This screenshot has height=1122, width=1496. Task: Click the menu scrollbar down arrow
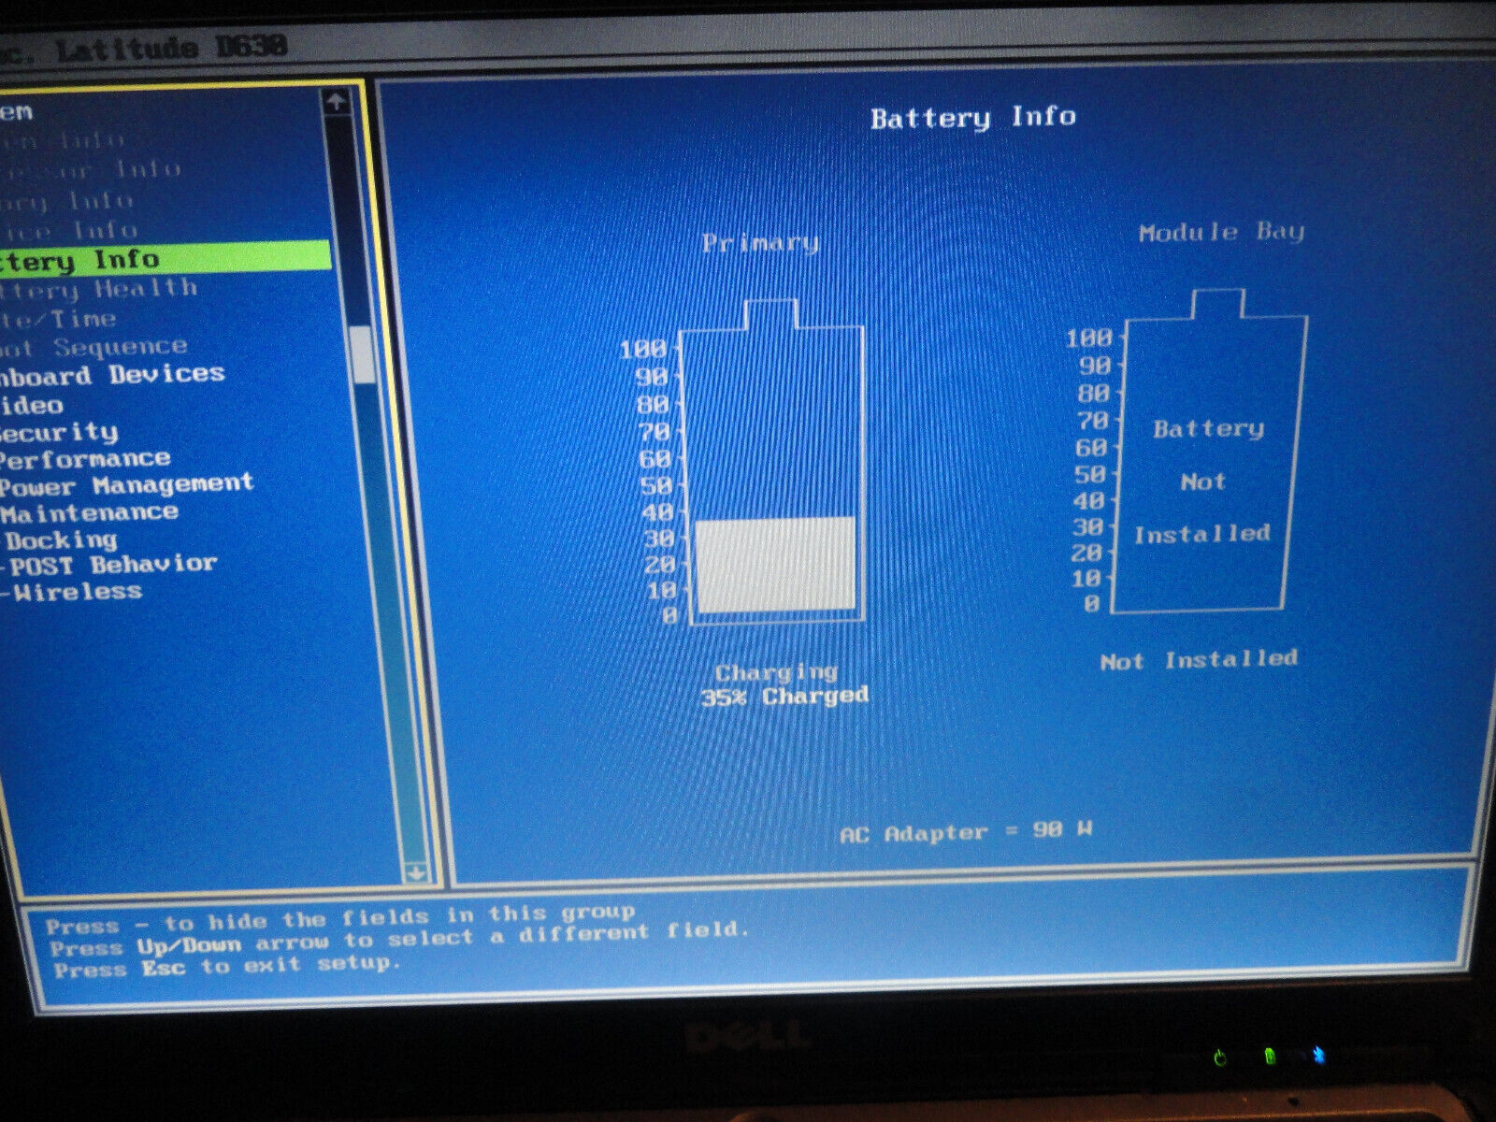[416, 873]
